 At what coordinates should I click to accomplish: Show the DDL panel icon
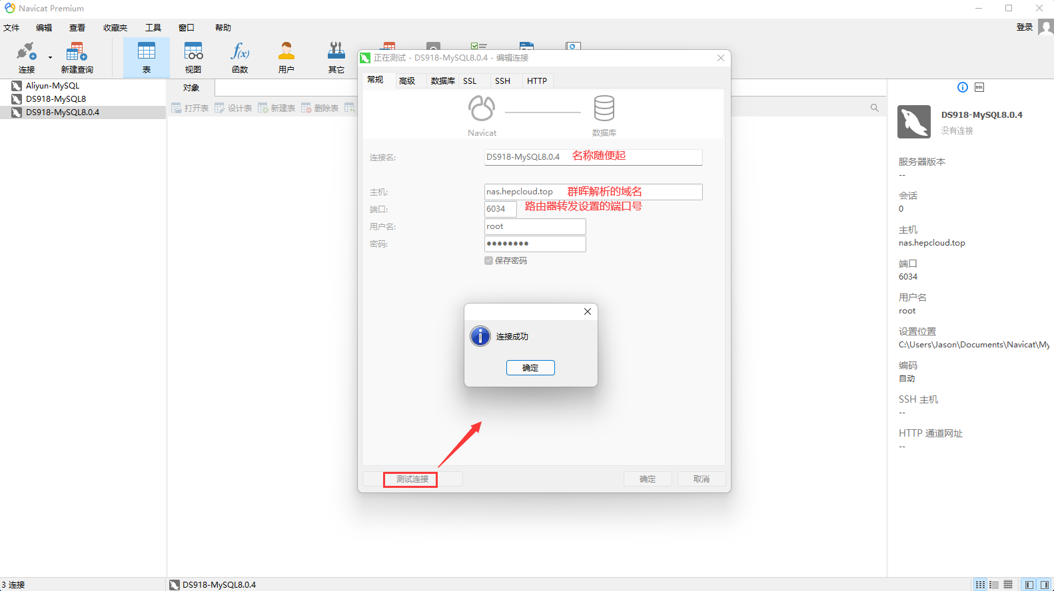click(x=979, y=87)
